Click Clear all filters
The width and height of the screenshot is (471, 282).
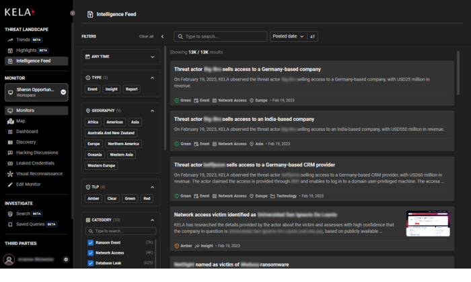(x=146, y=36)
